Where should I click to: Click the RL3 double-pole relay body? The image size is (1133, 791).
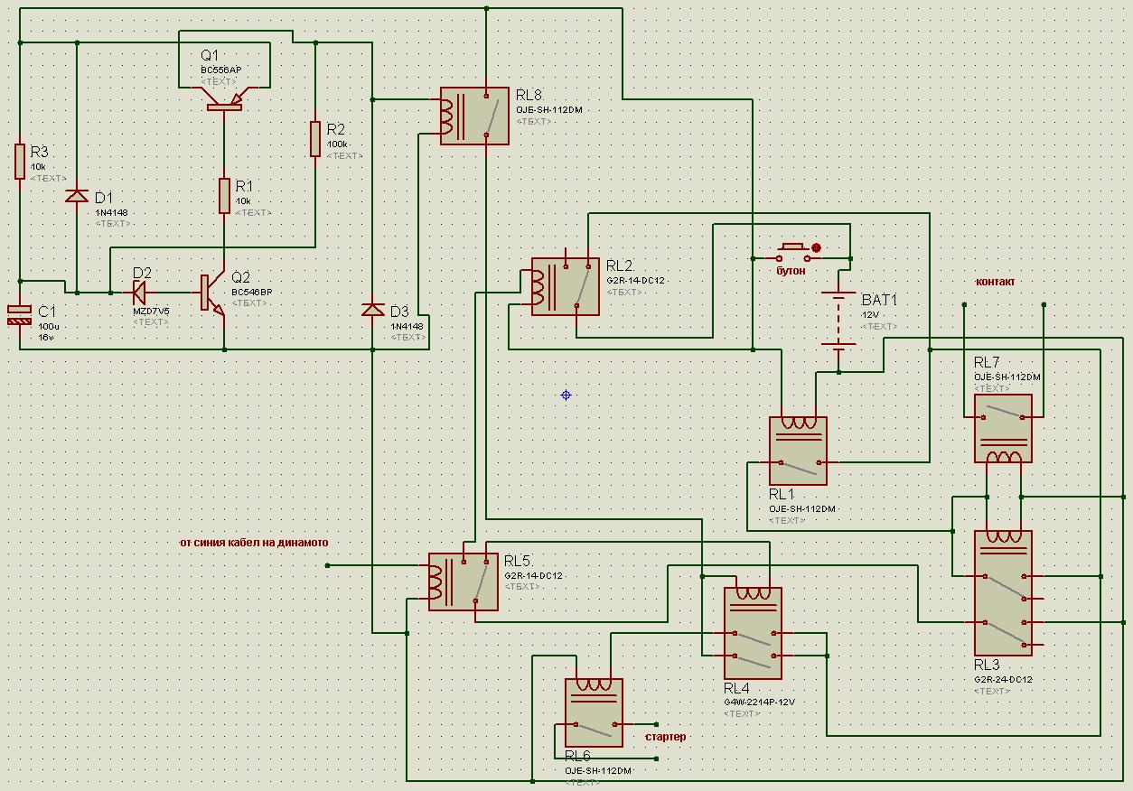point(1003,592)
